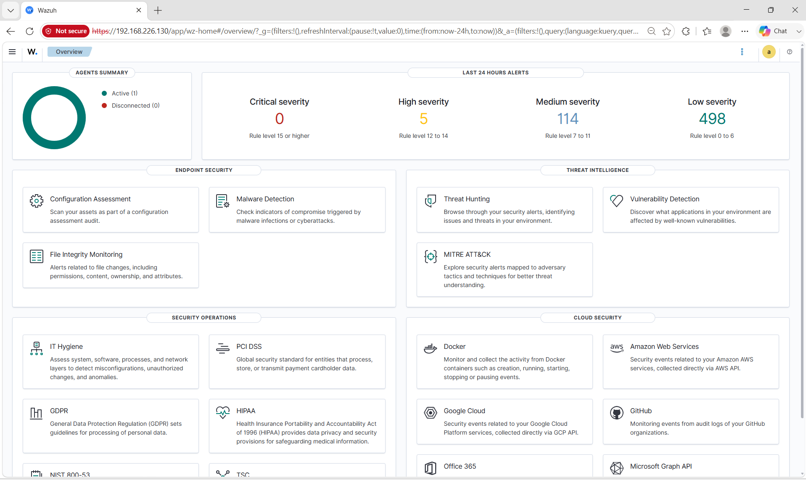The width and height of the screenshot is (806, 480).
Task: Click the Amazon Web Services aws icon
Action: pos(616,348)
